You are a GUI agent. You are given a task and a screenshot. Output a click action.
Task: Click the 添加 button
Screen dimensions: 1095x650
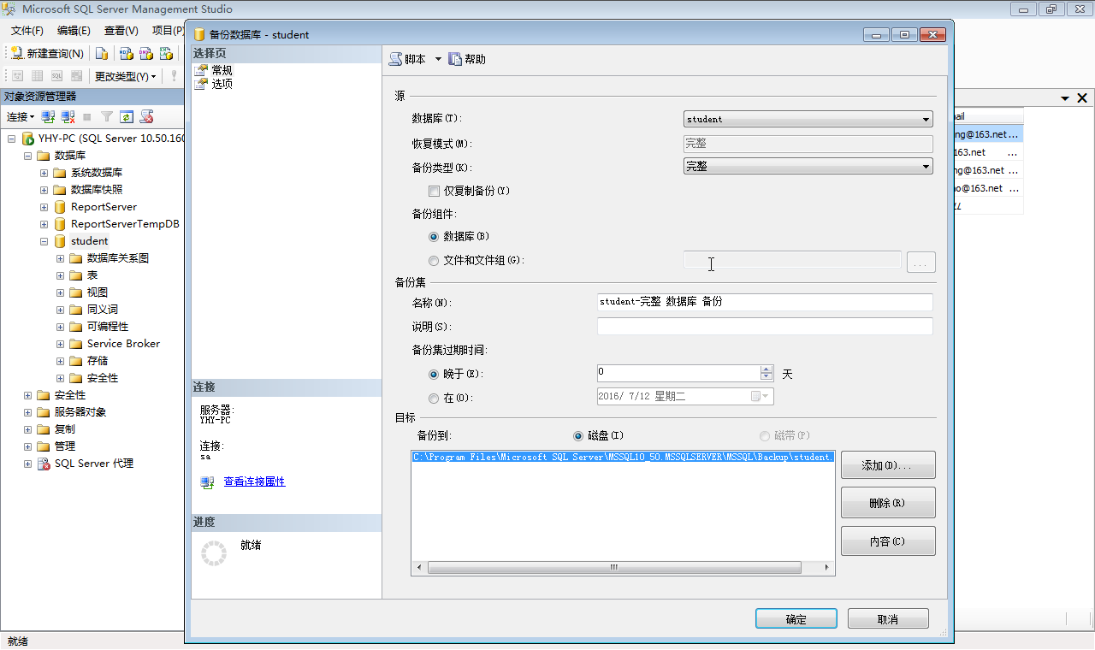[x=888, y=465]
